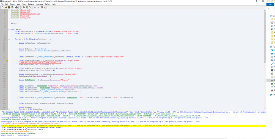Click '$iNumberOfGreen' in line 48
The height and width of the screenshot is (139, 275).
coord(47,103)
